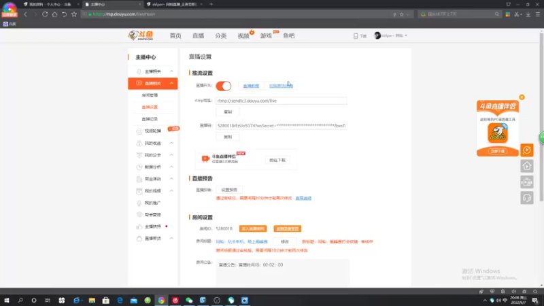Viewport: 544px width, 306px height.
Task: Click the 我的收益 money bag icon
Action: click(139, 143)
